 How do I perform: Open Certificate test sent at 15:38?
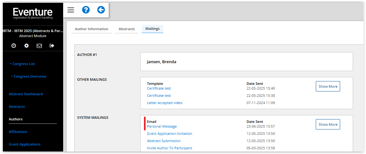[159, 96]
